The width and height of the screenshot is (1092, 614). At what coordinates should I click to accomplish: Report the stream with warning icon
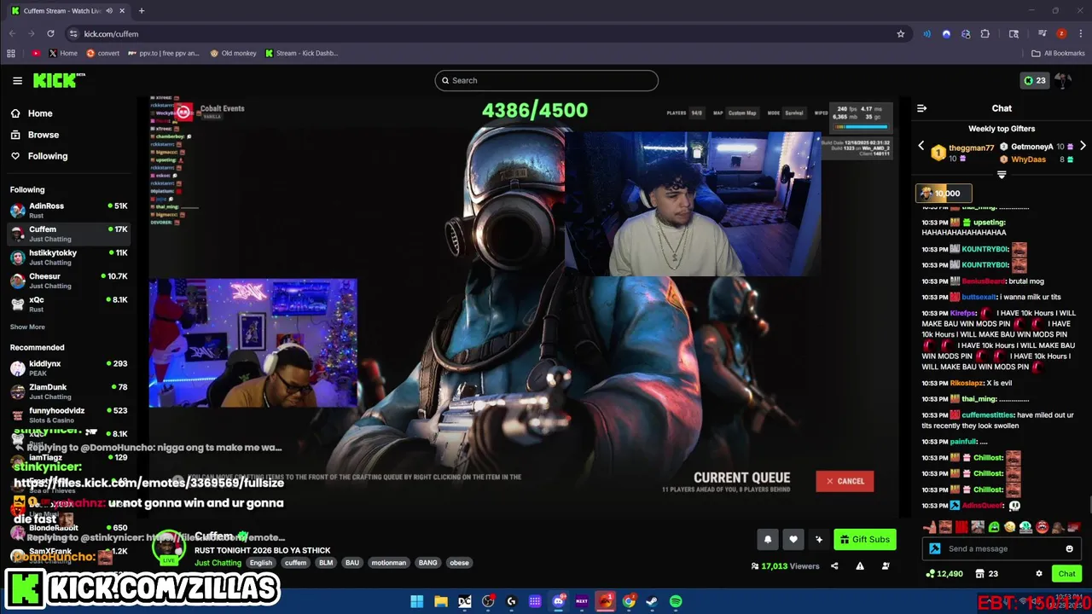point(860,565)
